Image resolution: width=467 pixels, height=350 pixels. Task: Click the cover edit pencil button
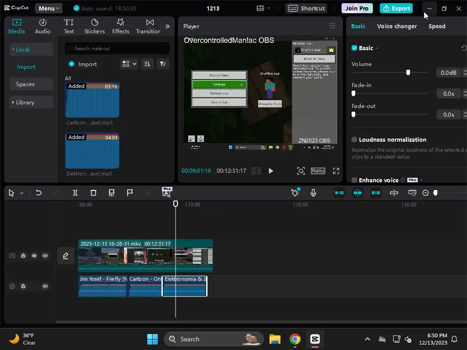click(x=66, y=256)
